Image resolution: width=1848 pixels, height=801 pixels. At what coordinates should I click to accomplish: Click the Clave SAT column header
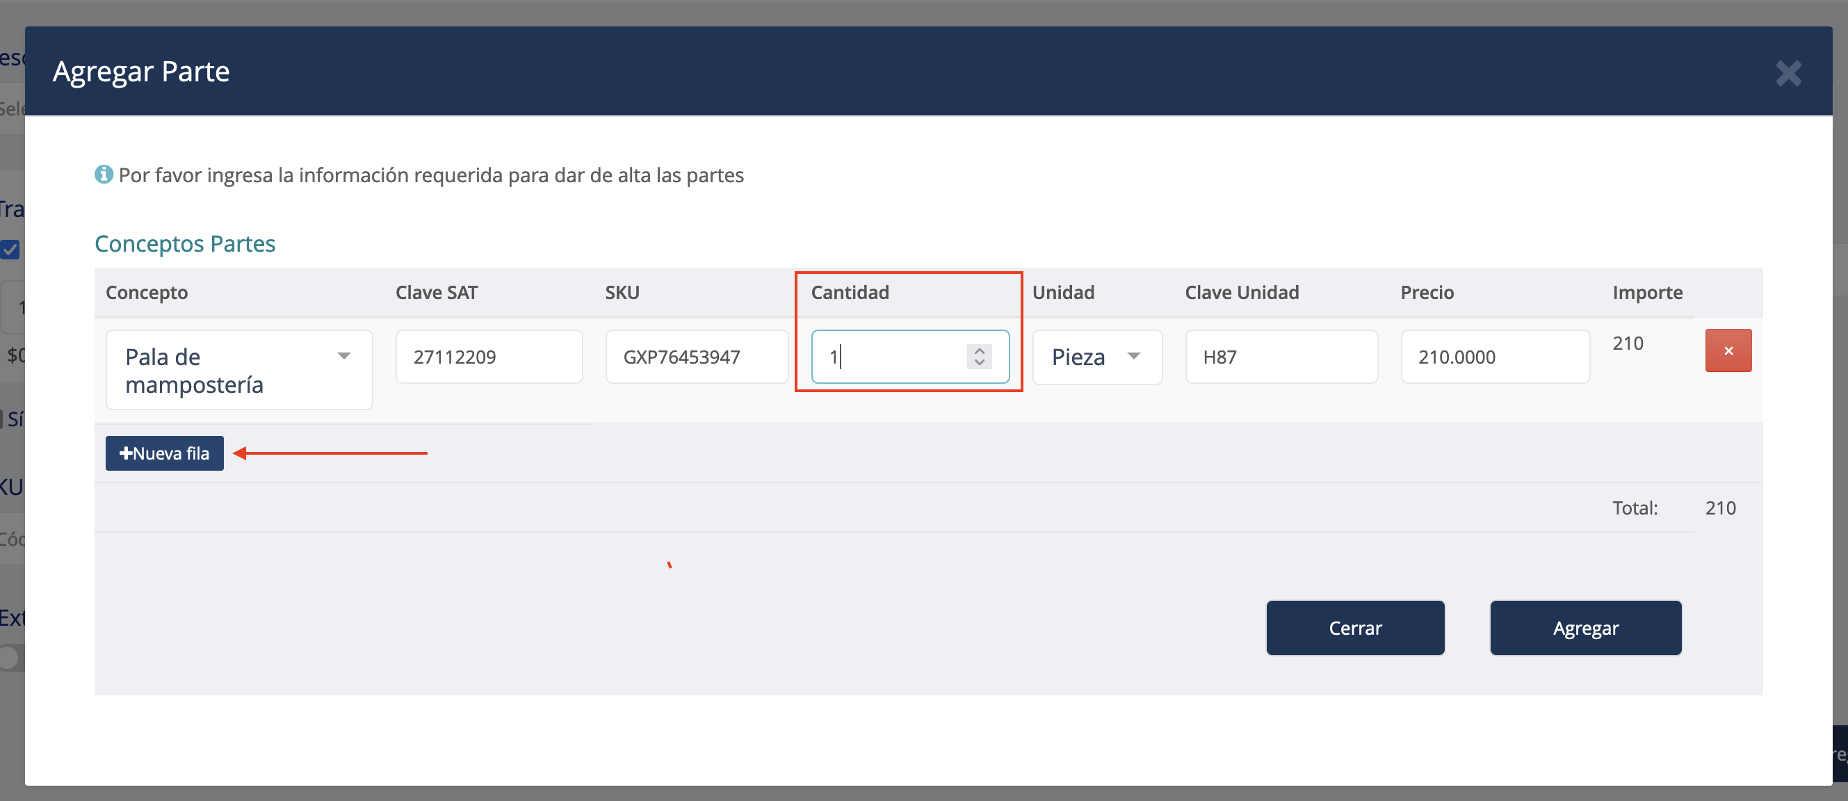pyautogui.click(x=436, y=292)
